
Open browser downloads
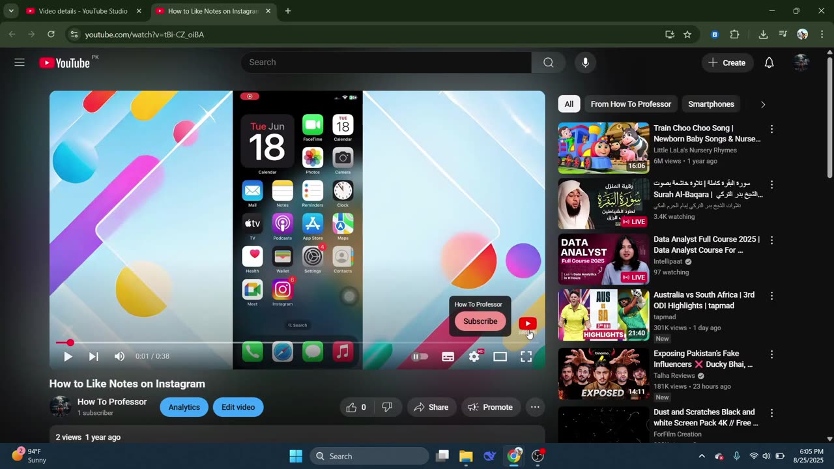click(x=763, y=35)
